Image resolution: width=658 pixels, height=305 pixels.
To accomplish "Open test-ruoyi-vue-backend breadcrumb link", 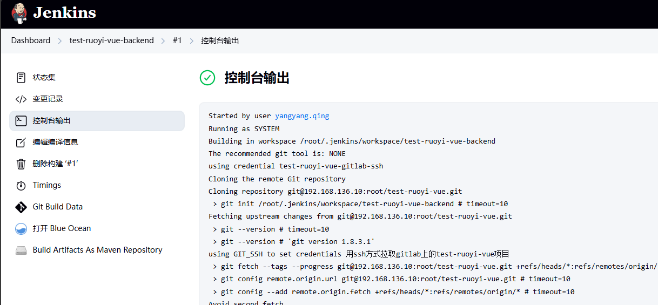I will 112,40.
